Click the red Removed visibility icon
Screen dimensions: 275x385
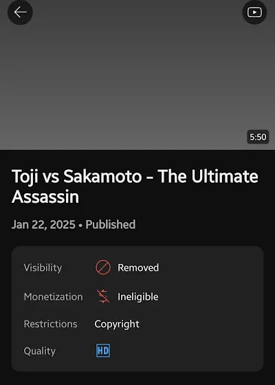103,267
